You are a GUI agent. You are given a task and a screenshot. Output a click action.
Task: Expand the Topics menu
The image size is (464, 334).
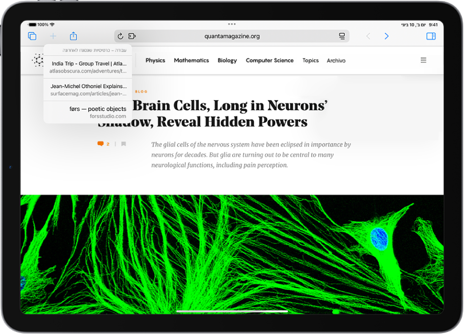tap(310, 60)
